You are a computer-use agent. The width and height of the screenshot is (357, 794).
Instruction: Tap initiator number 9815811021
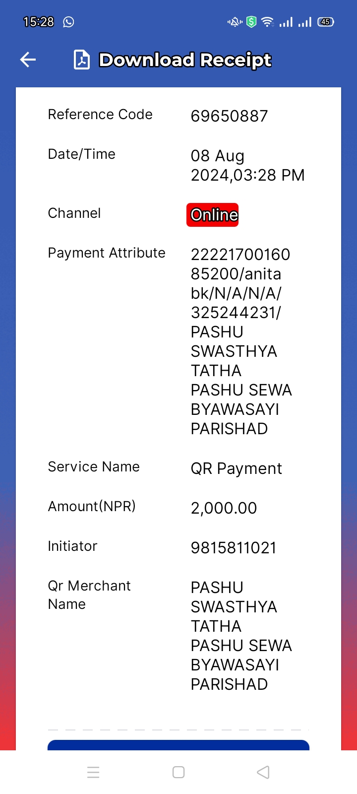click(234, 548)
